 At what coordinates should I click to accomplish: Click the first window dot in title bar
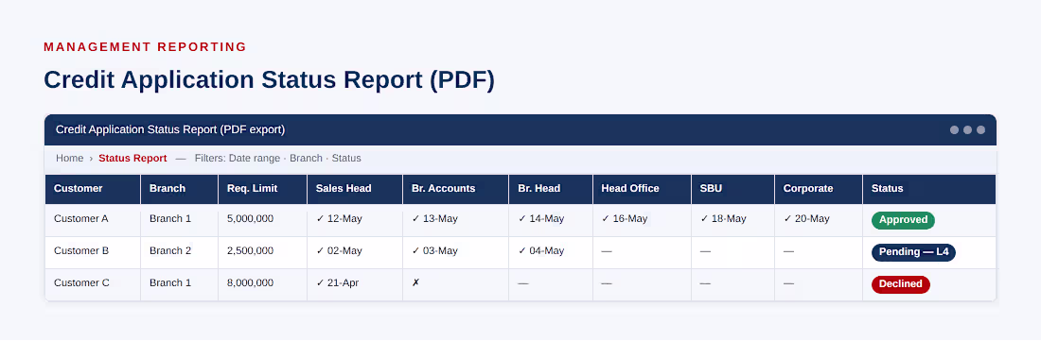pos(954,129)
